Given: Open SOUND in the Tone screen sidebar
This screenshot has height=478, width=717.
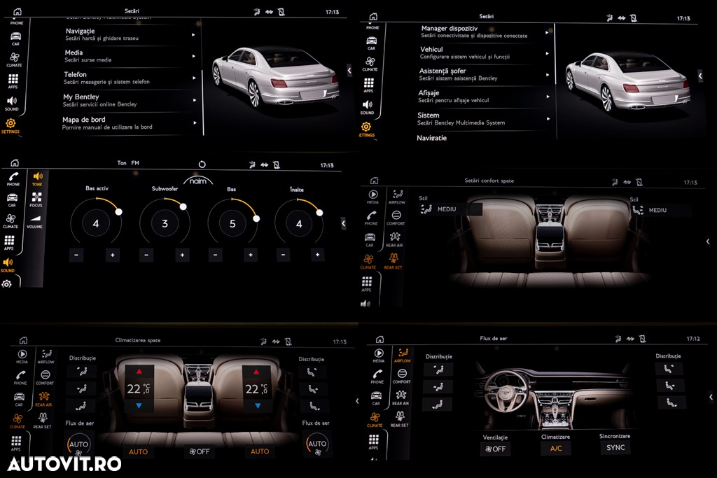Looking at the screenshot, I should pyautogui.click(x=8, y=265).
